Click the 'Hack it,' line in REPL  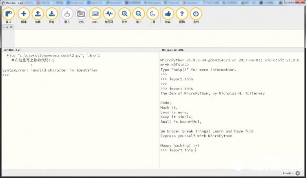[x=169, y=108]
